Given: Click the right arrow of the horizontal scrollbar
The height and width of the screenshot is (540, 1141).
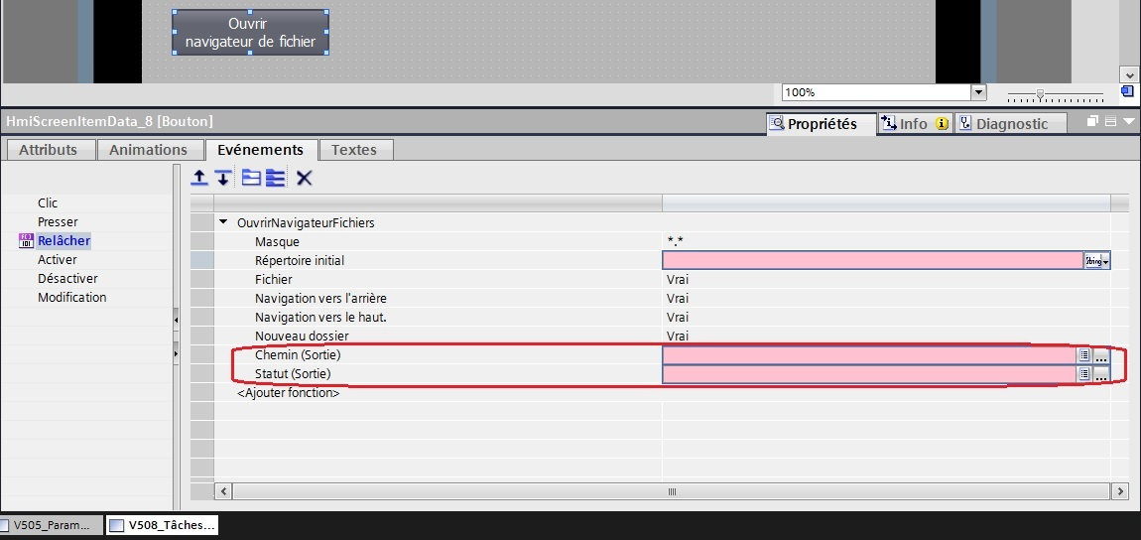Looking at the screenshot, I should 1120,492.
